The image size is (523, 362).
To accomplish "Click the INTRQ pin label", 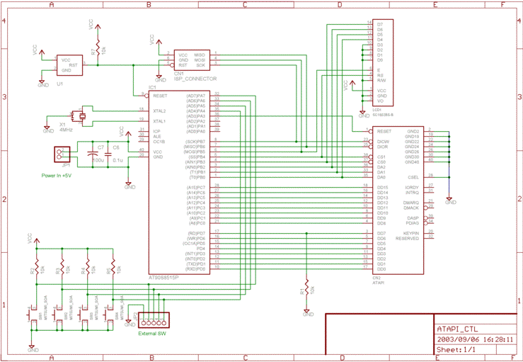I will pos(412,193).
